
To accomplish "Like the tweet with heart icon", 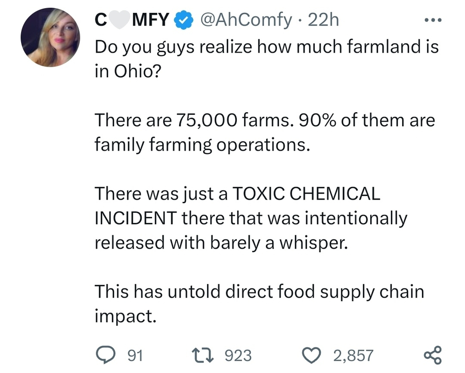I will 312,355.
